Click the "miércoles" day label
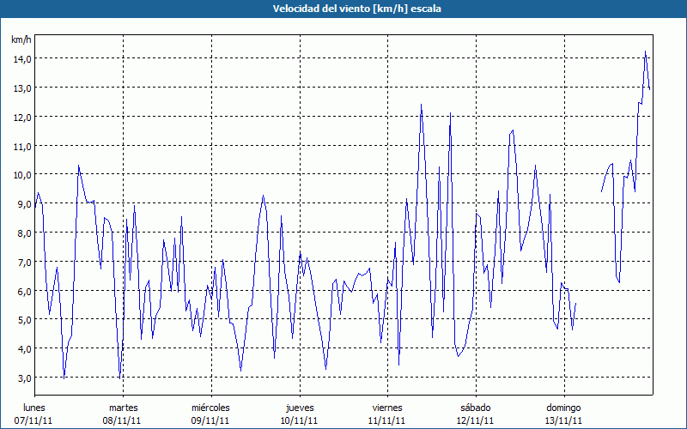 210,408
